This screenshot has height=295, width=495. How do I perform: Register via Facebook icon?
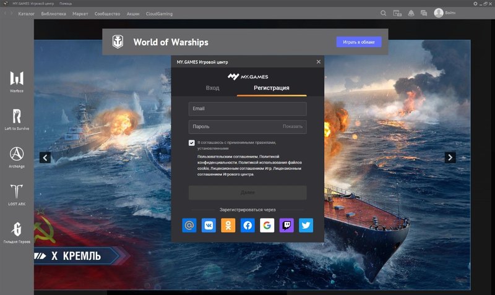coord(247,225)
